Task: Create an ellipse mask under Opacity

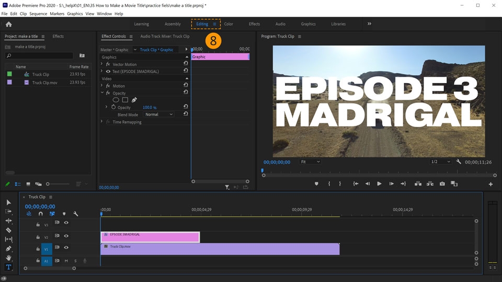Action: (x=116, y=100)
